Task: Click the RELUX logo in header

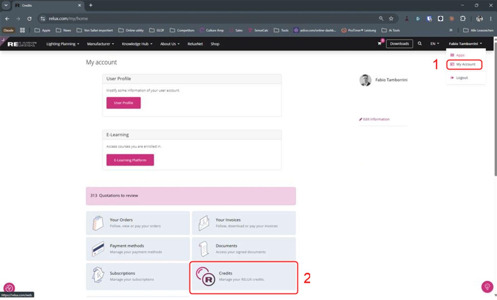Action: tap(22, 44)
